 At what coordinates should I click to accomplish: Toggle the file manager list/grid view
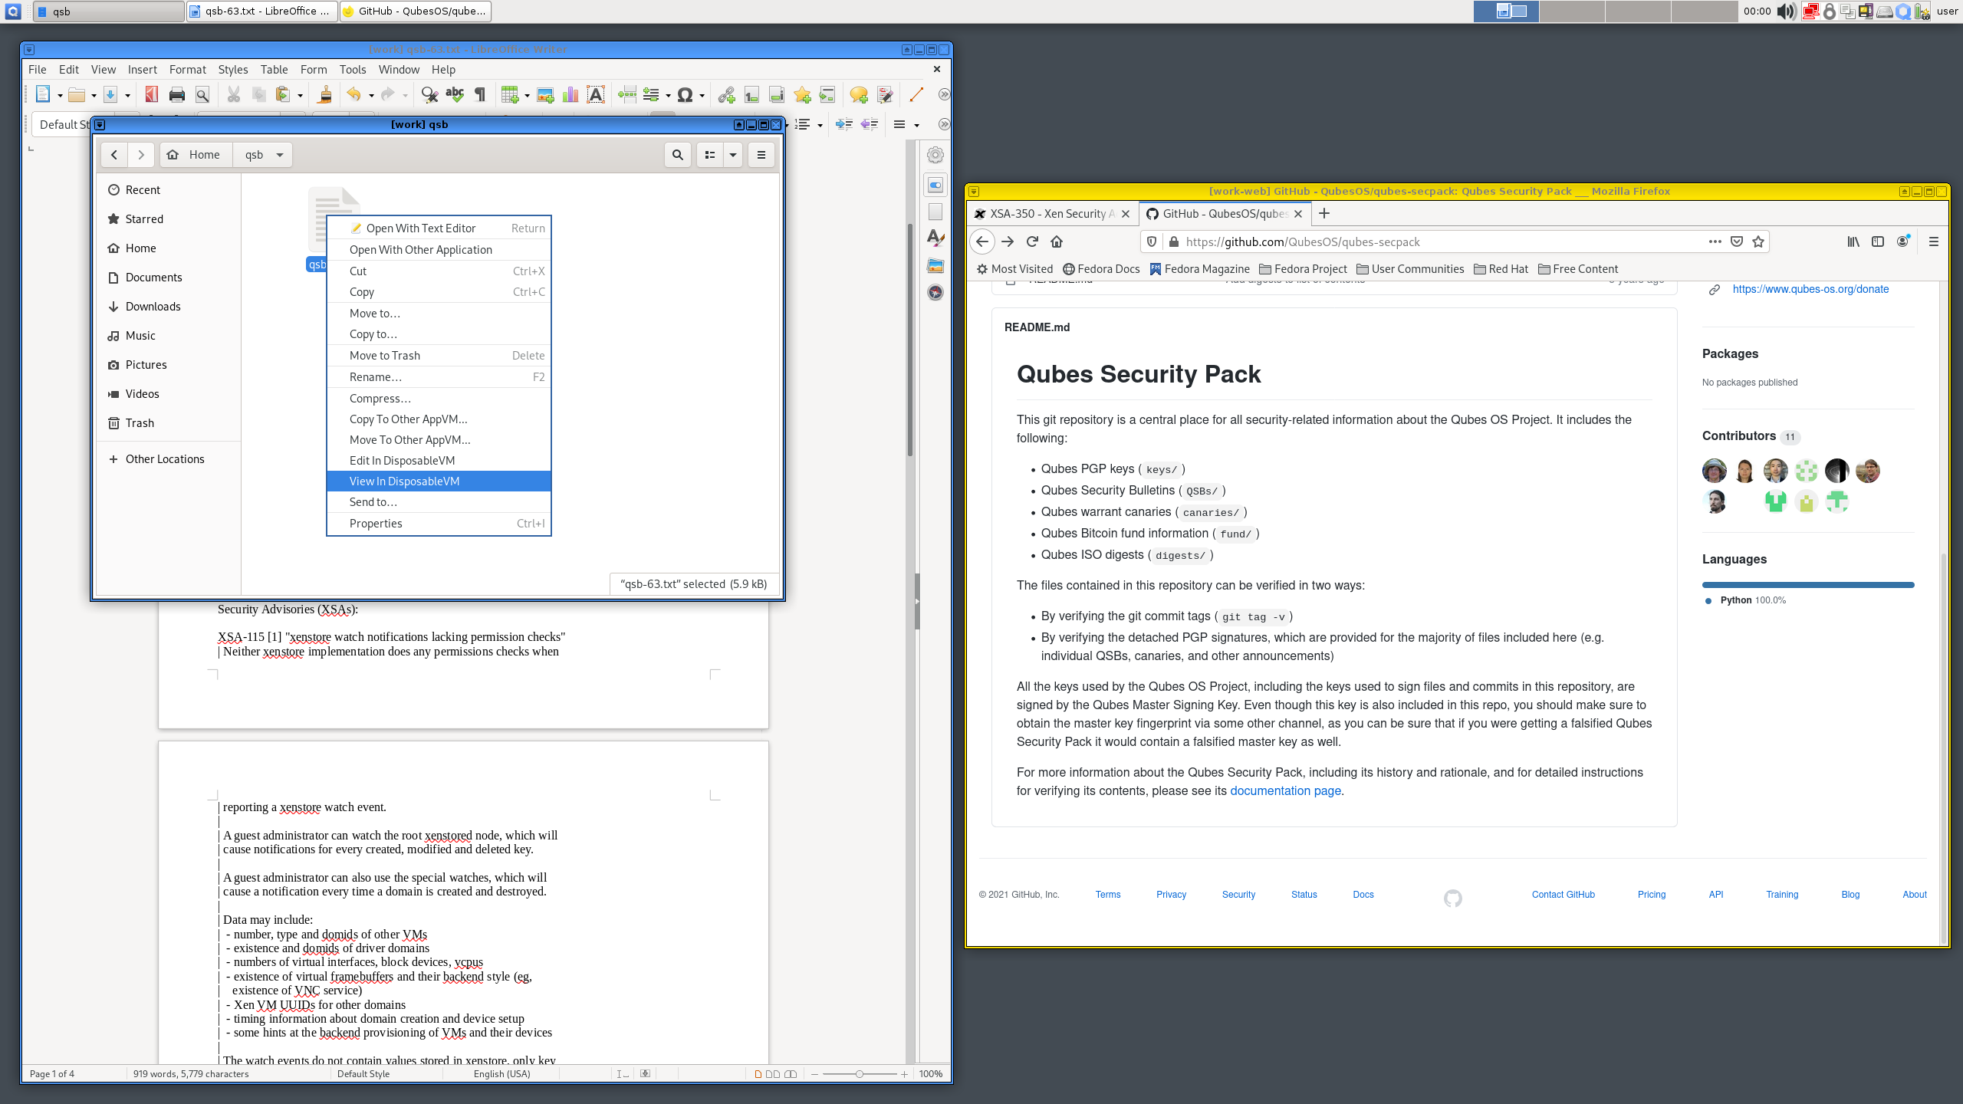[710, 155]
